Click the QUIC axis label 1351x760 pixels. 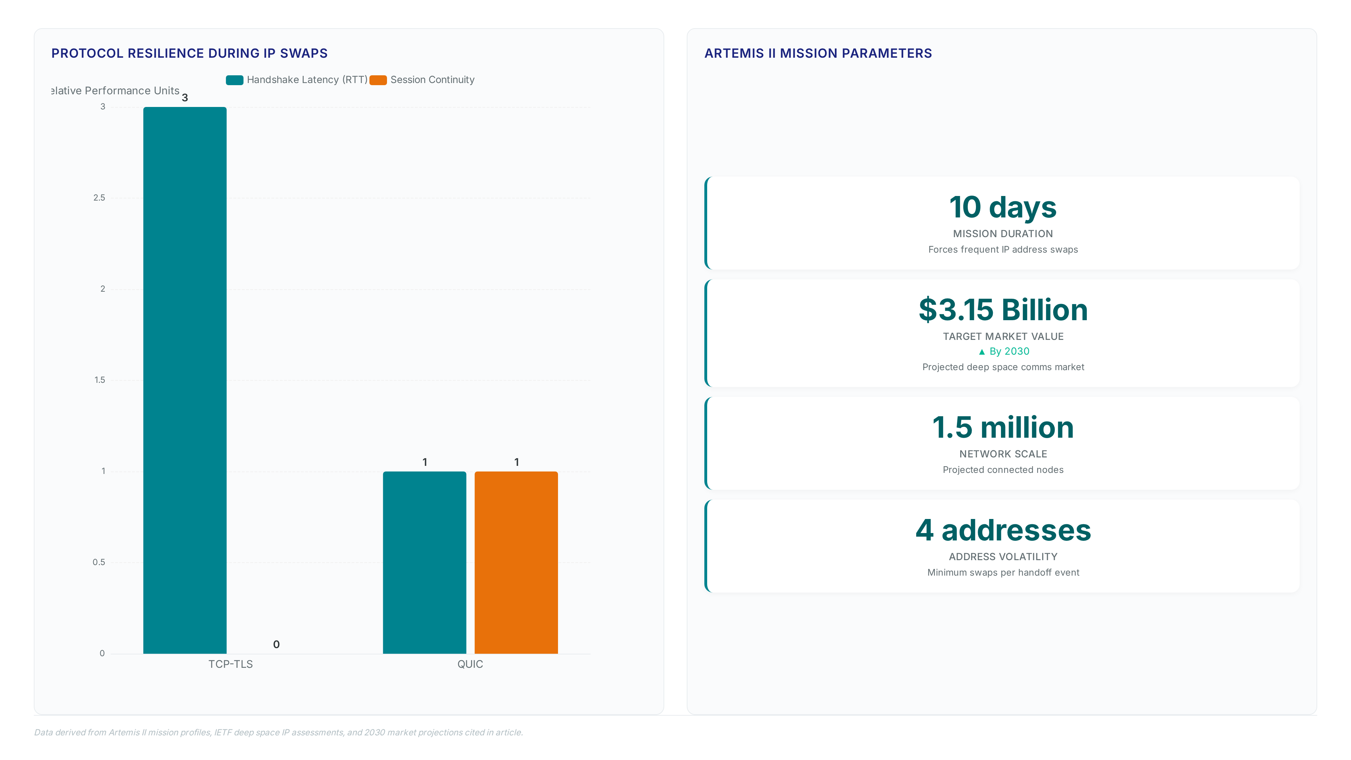point(470,664)
